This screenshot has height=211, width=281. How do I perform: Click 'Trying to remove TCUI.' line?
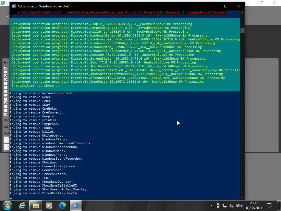[x=31, y=178]
